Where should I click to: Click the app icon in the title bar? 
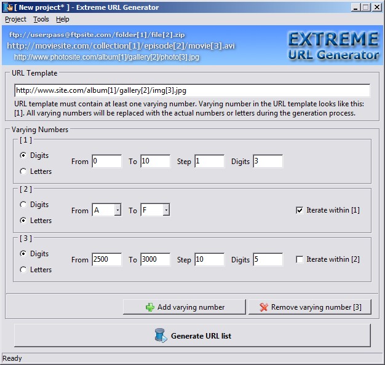[7, 7]
